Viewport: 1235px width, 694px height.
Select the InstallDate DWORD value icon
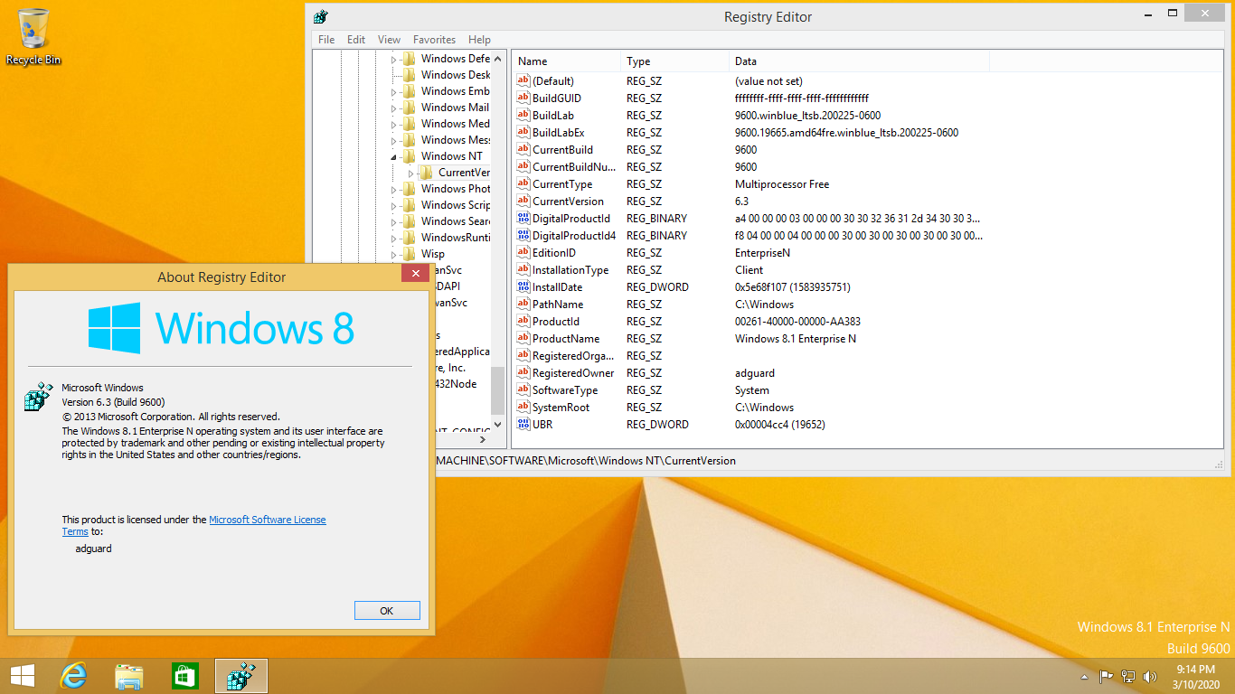click(523, 286)
